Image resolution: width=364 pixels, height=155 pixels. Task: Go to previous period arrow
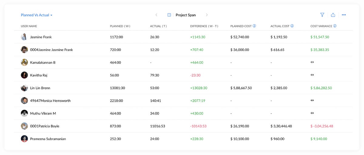pos(156,15)
